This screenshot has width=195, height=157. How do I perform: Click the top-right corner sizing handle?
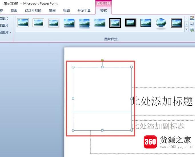pos(132,67)
